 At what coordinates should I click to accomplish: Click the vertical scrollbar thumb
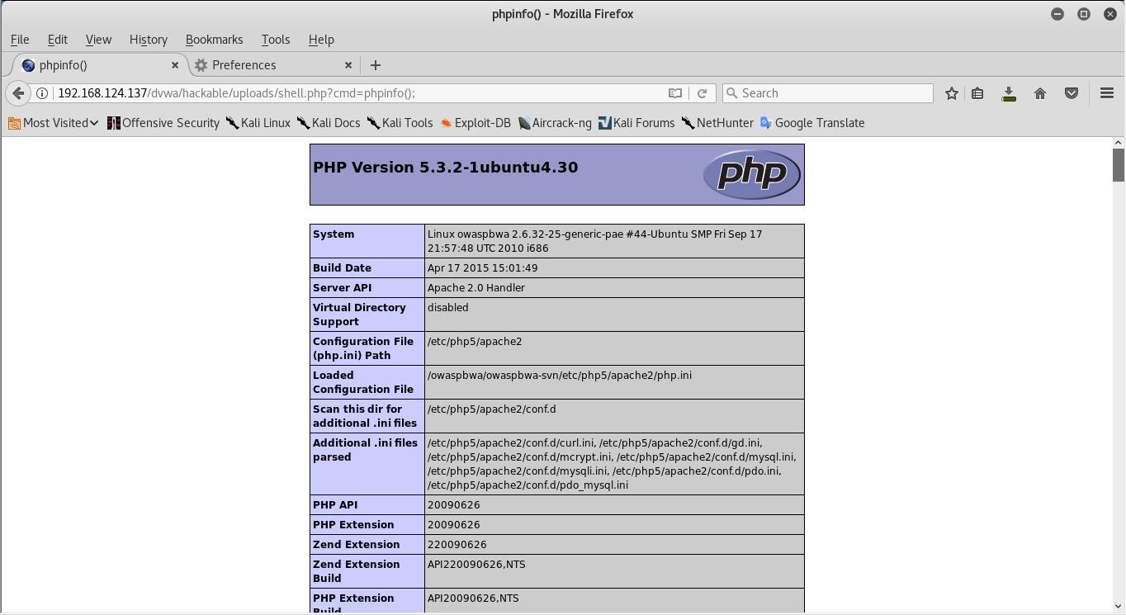[x=1119, y=164]
